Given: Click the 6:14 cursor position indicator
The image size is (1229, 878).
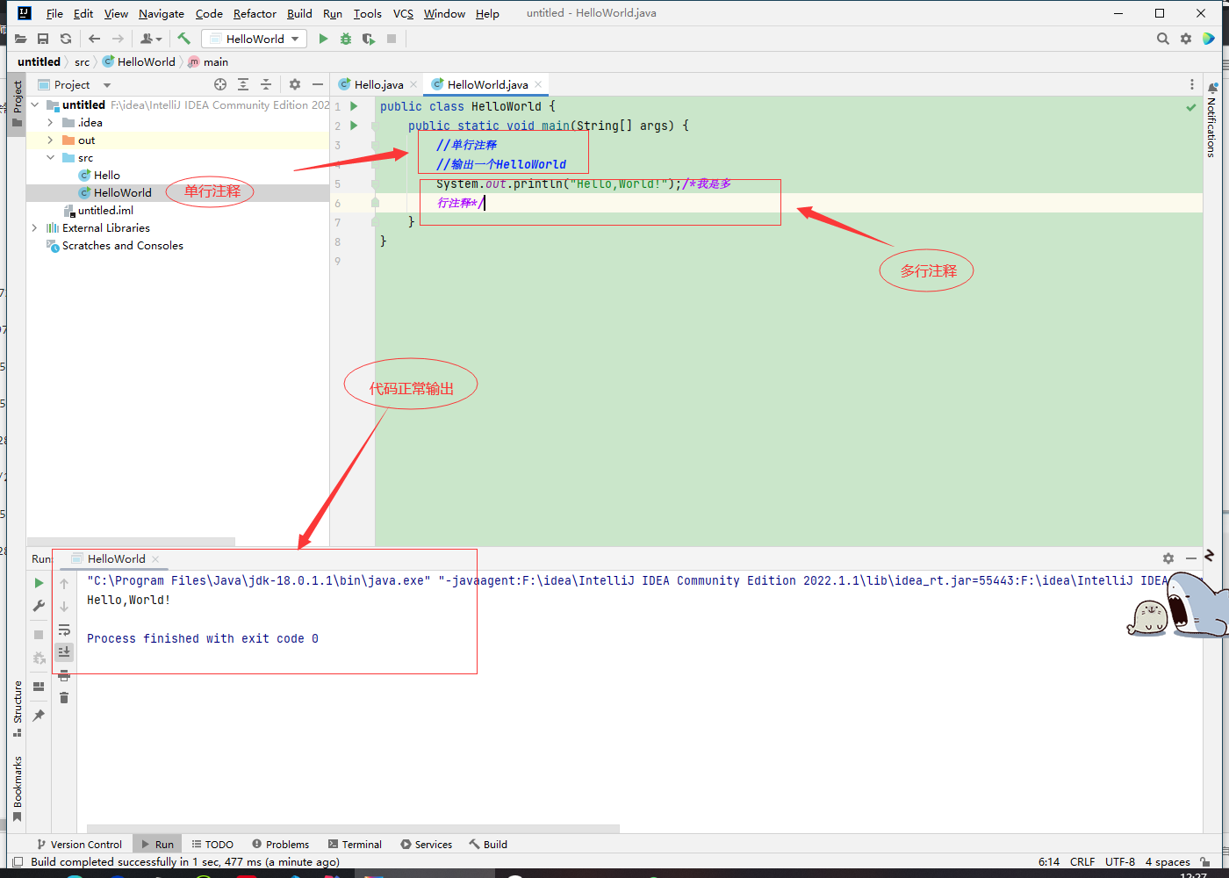Looking at the screenshot, I should point(1049,862).
